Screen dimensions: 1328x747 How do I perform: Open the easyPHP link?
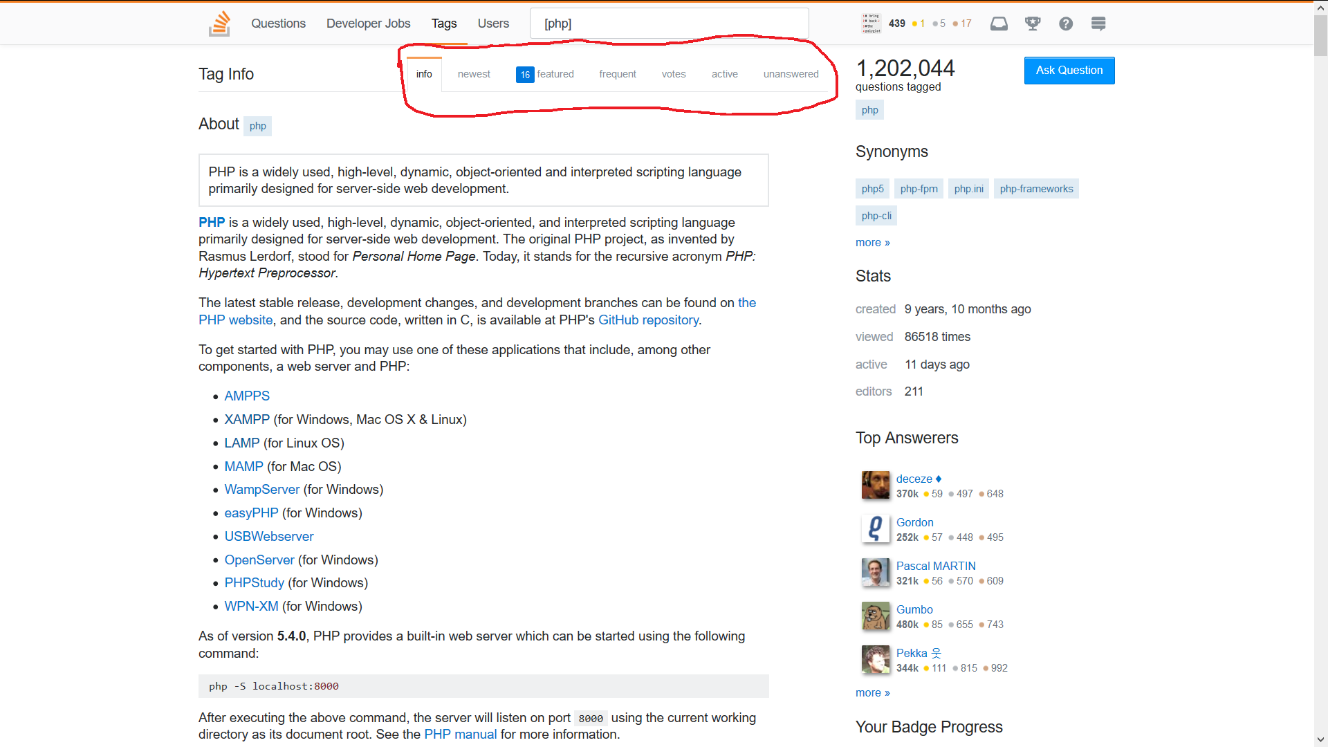tap(251, 513)
